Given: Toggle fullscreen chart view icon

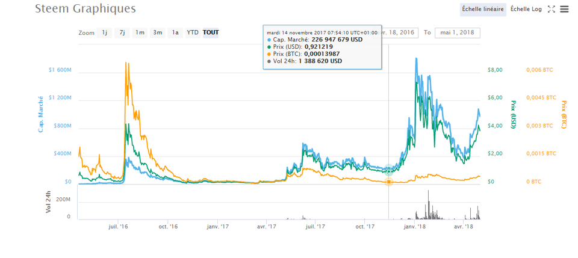Looking at the screenshot, I should [x=551, y=10].
